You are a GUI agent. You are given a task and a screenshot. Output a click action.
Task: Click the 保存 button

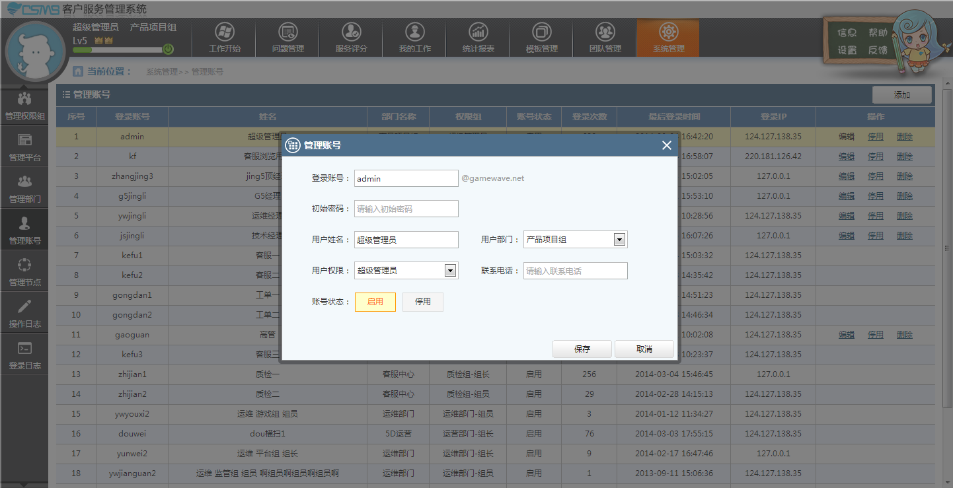point(582,349)
